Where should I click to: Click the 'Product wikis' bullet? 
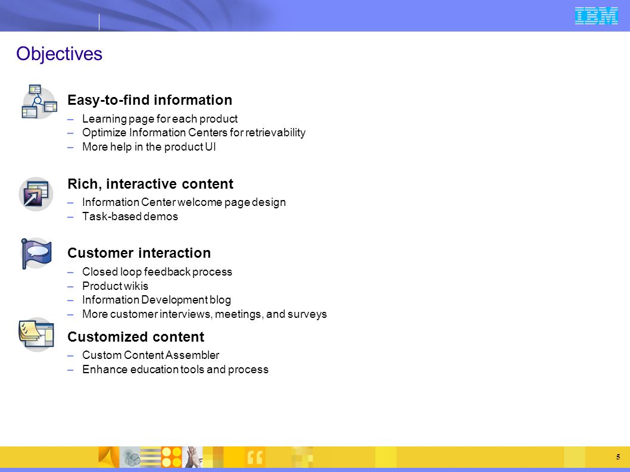[x=116, y=286]
